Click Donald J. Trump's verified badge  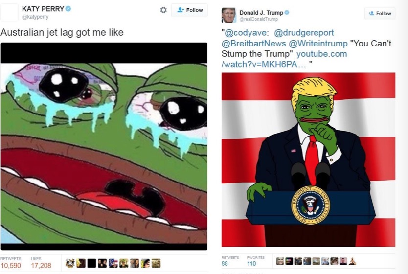pos(287,13)
